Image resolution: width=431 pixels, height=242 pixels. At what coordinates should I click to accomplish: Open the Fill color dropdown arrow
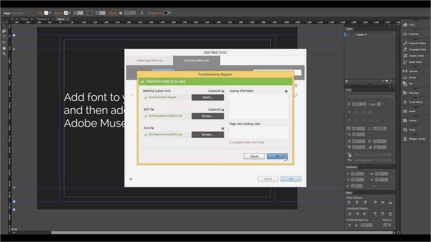[x=50, y=13]
